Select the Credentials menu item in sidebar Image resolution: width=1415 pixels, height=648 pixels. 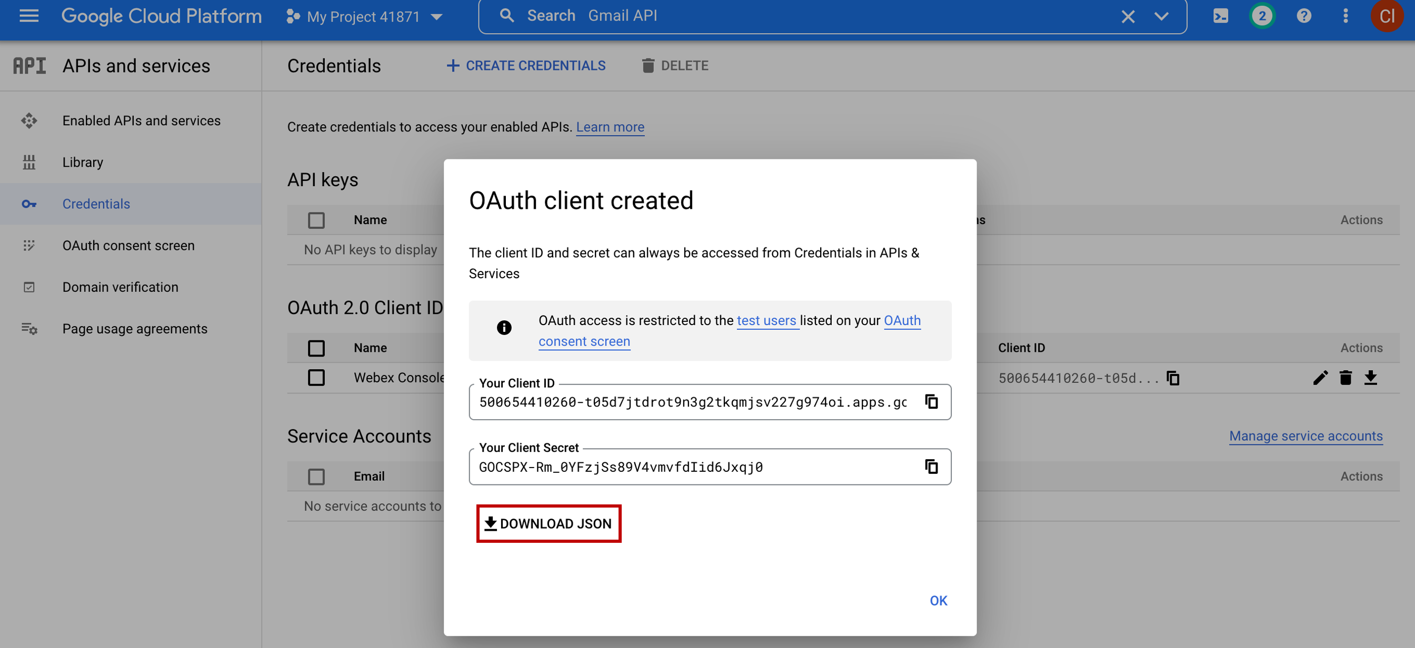[96, 203]
